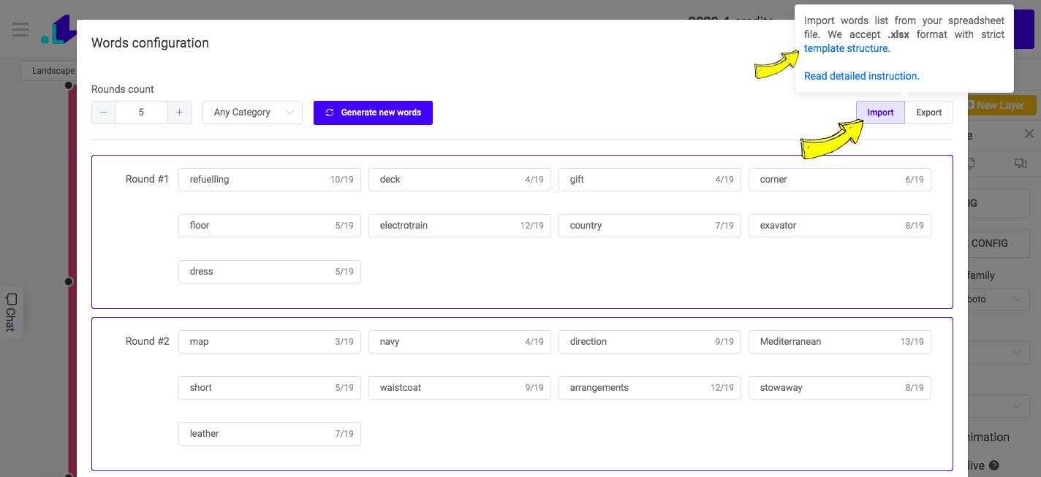This screenshot has width=1041, height=477.
Task: Edit the word 'corner' field
Action: [840, 180]
